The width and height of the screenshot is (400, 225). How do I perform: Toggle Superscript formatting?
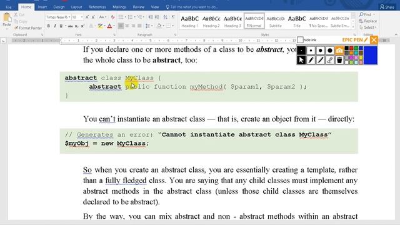tap(82, 26)
